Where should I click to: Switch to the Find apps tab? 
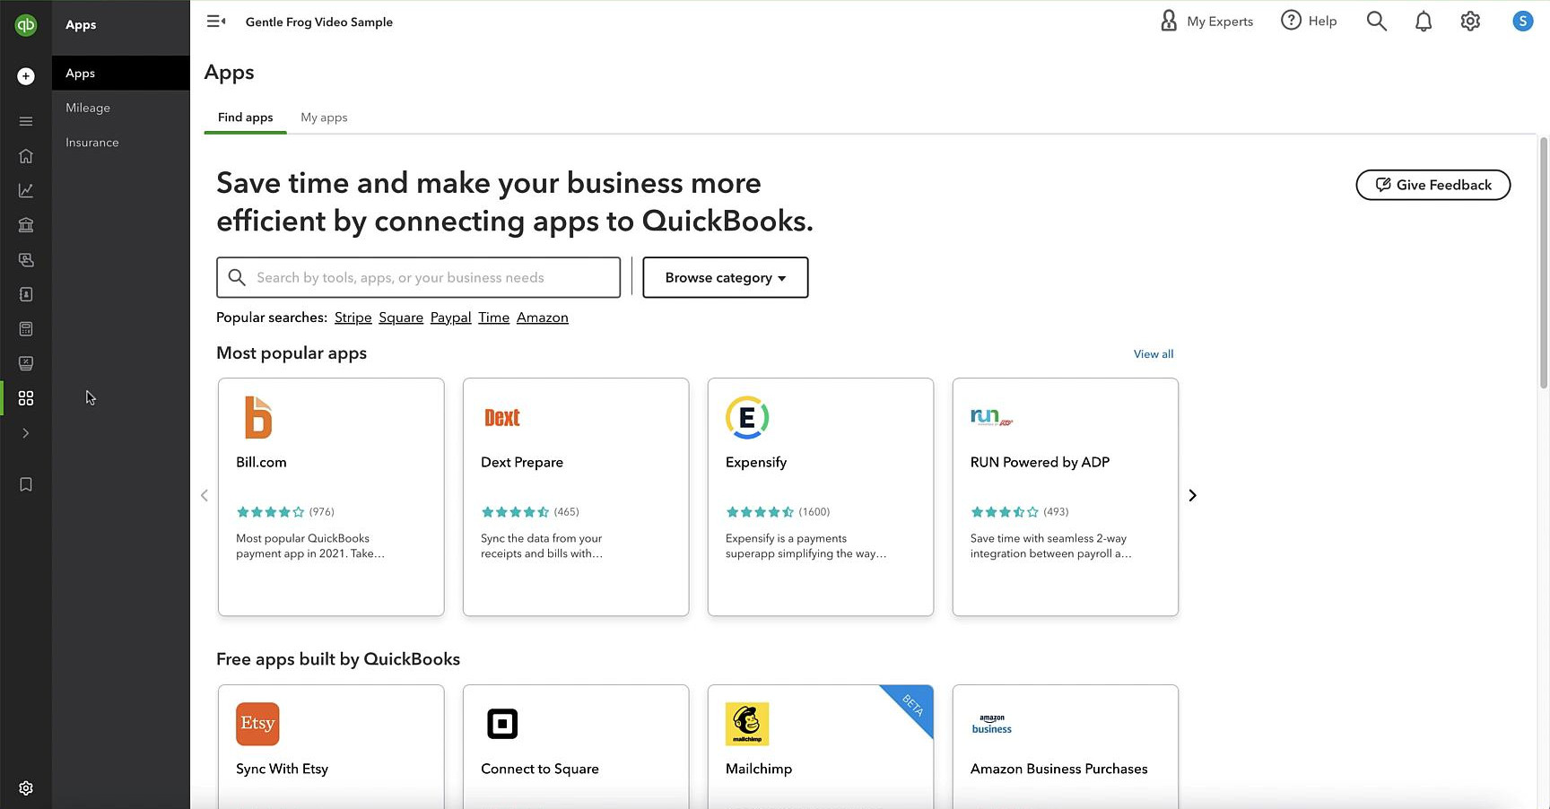click(245, 117)
